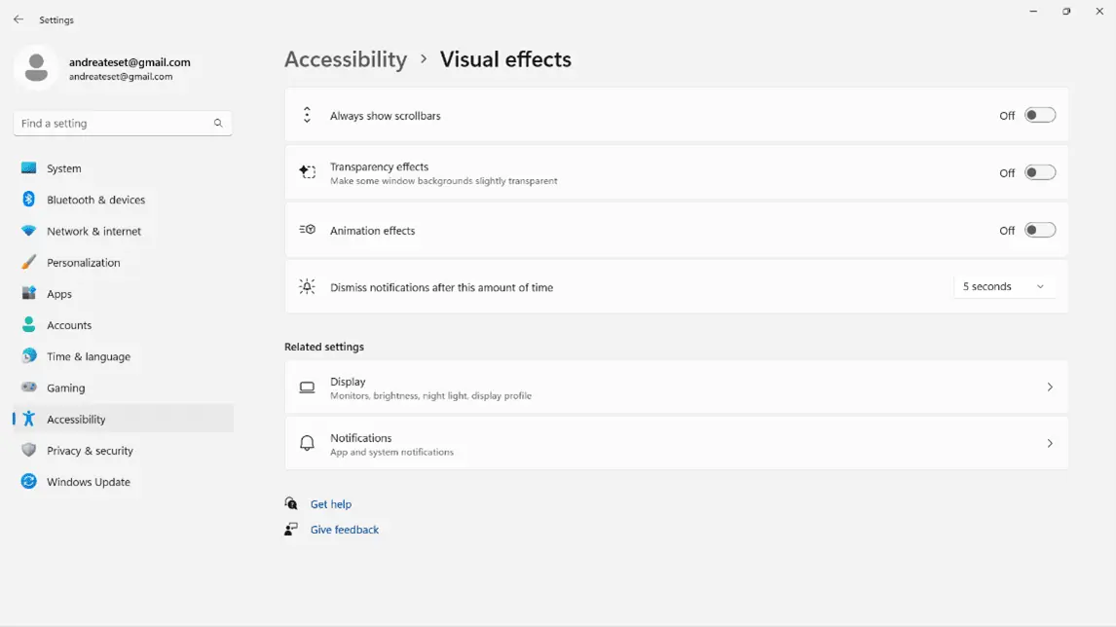Enable Always show scrollbars toggle

pyautogui.click(x=1040, y=115)
